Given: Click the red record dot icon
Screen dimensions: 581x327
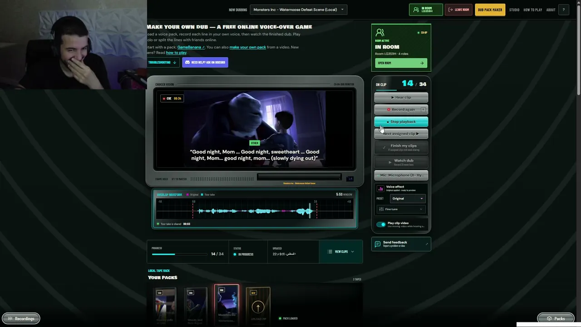Looking at the screenshot, I should tap(389, 109).
